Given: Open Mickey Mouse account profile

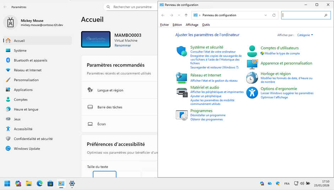Looking at the screenshot, I should coord(33,22).
